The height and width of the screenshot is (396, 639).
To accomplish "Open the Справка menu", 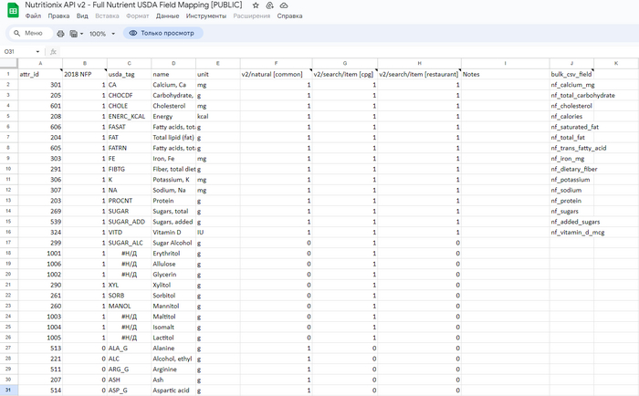I will [x=289, y=16].
